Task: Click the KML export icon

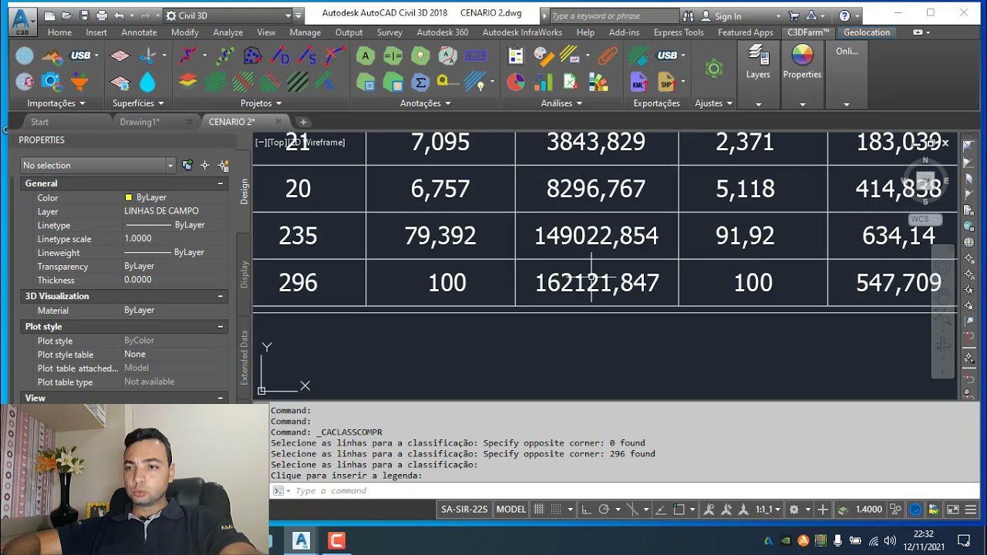Action: (x=638, y=82)
